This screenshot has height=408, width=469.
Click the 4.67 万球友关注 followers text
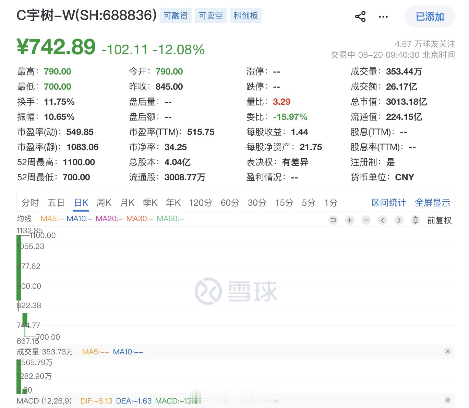click(425, 44)
